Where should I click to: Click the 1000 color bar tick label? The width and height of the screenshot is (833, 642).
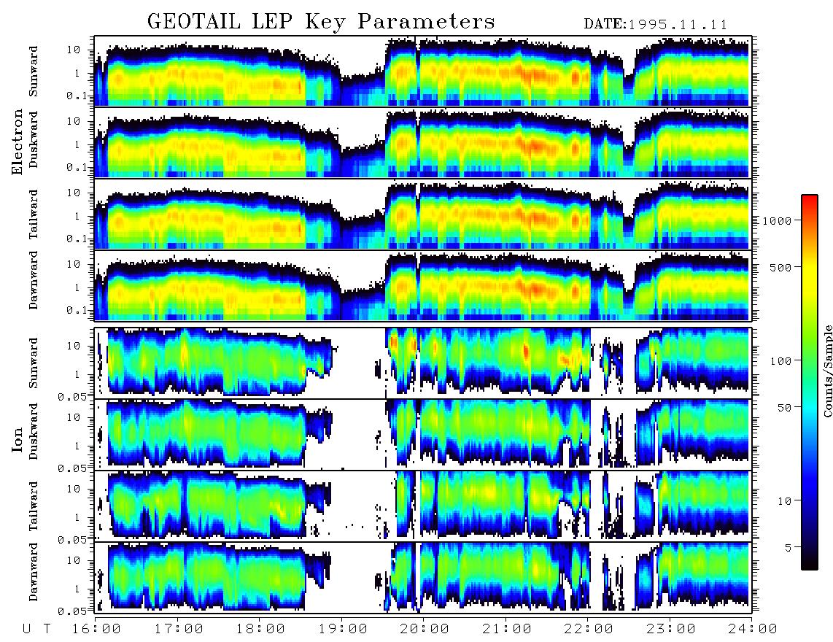(778, 221)
